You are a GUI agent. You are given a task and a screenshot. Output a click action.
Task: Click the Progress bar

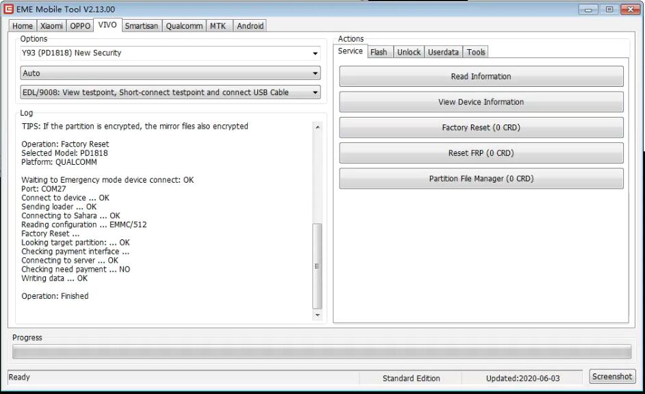point(322,352)
